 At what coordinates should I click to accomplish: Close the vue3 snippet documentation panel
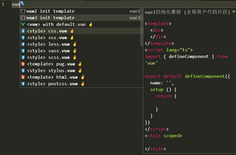pyautogui.click(x=234, y=11)
